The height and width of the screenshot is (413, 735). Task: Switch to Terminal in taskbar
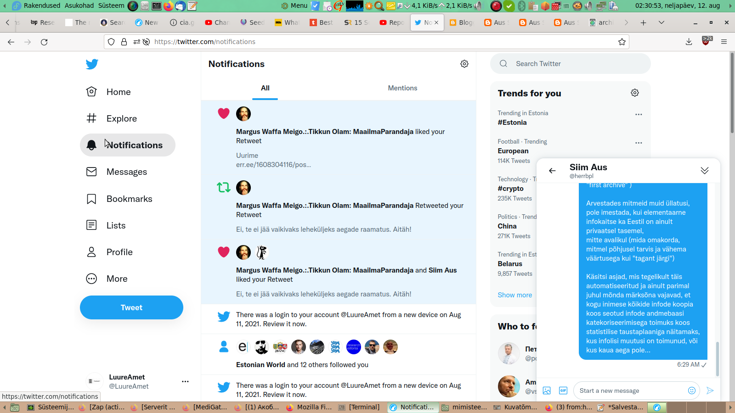(x=359, y=407)
